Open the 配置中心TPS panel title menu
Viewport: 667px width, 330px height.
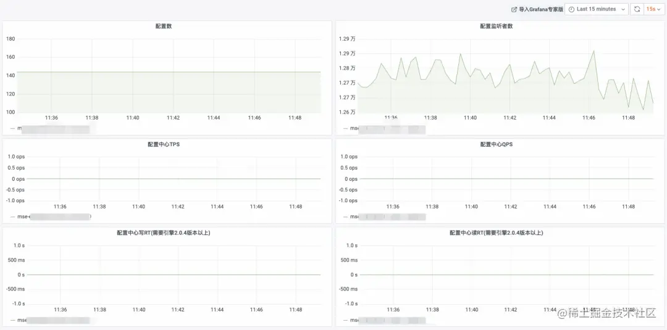[x=164, y=144]
